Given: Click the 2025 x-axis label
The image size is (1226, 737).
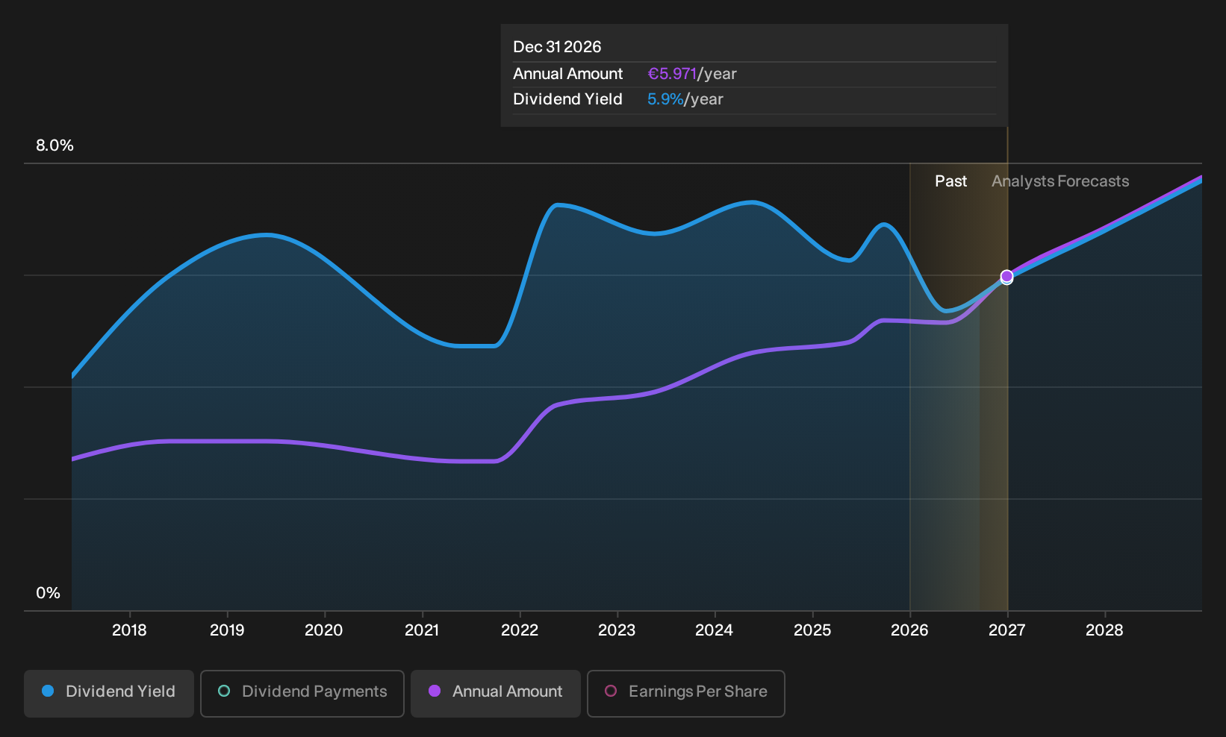Looking at the screenshot, I should (x=812, y=630).
